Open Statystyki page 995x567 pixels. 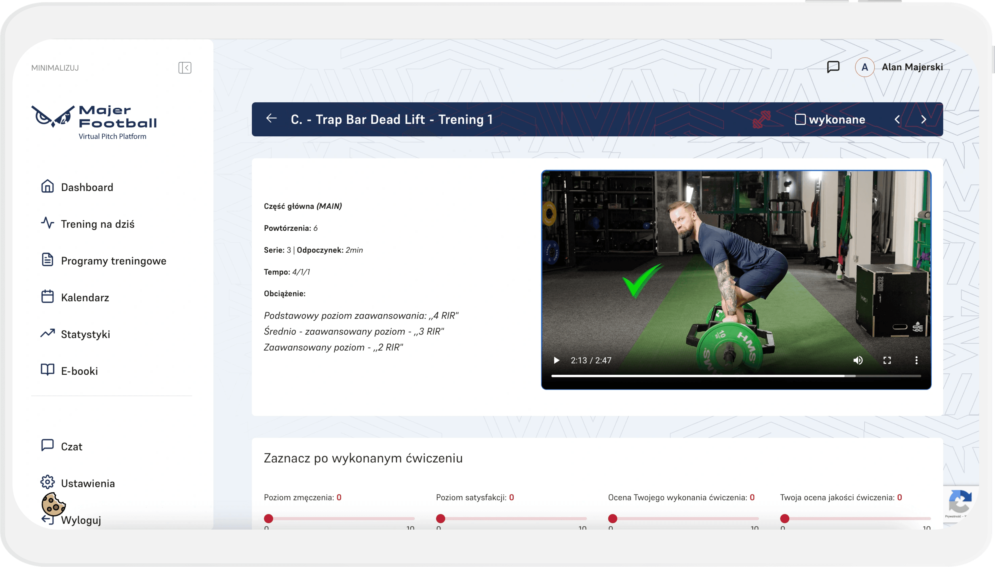pos(85,334)
